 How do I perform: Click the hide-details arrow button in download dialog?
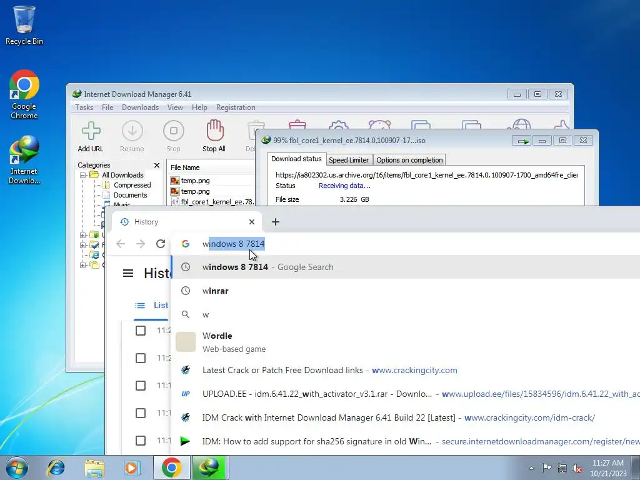click(522, 141)
